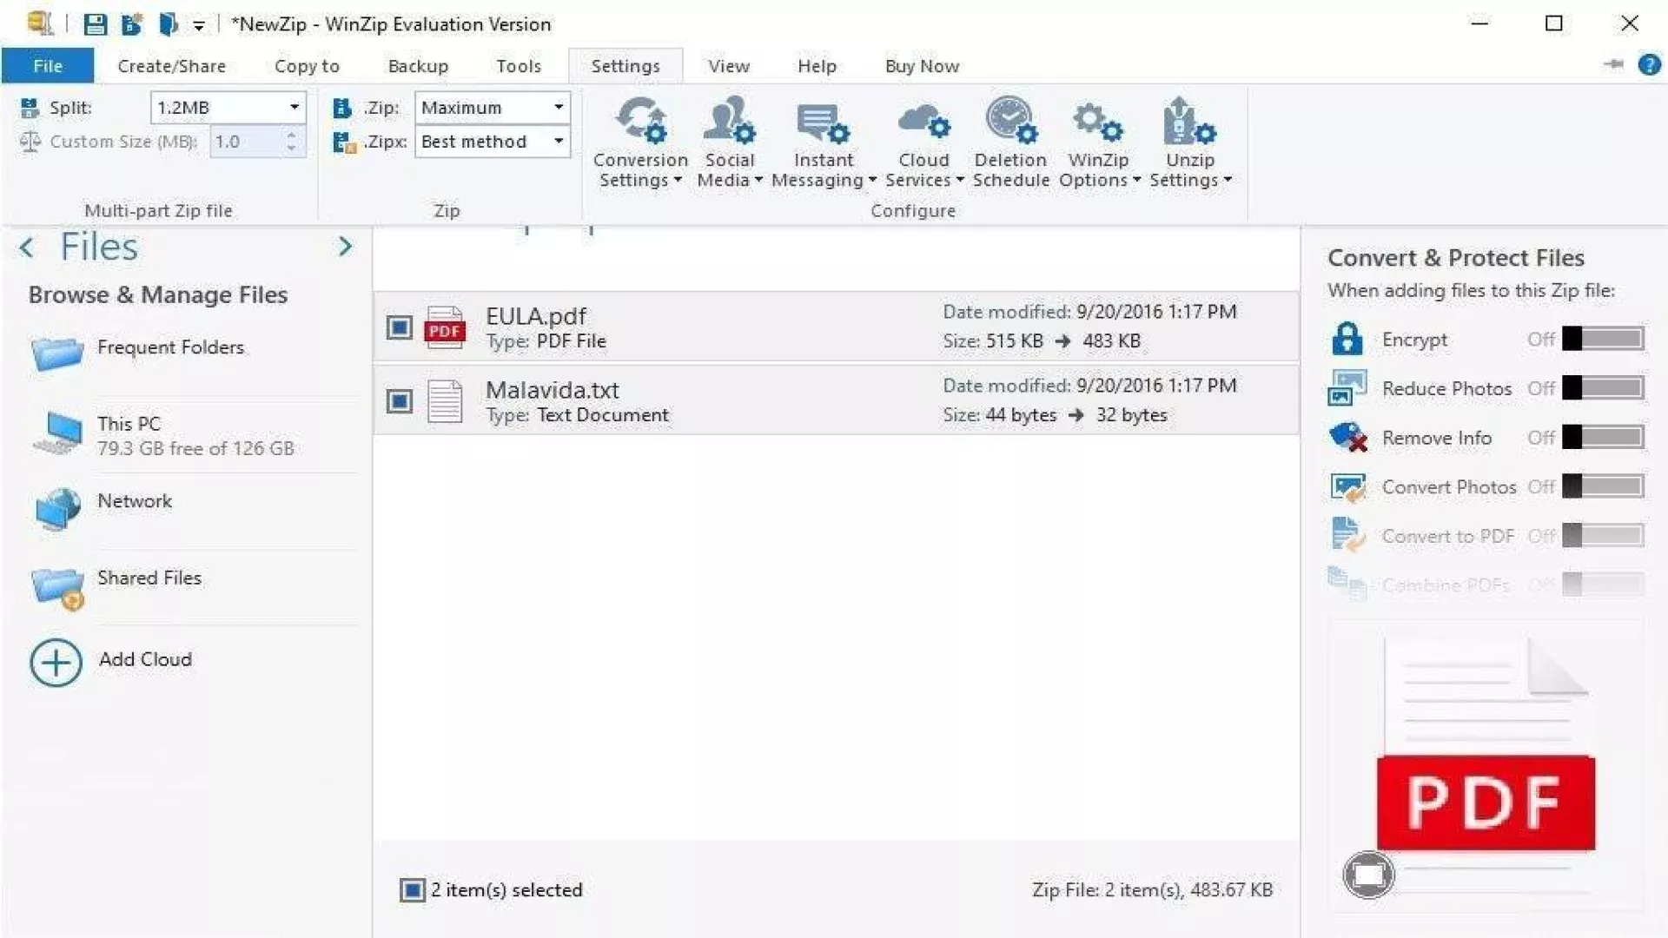
Task: Click the Add Cloud plus icon
Action: [x=56, y=662]
